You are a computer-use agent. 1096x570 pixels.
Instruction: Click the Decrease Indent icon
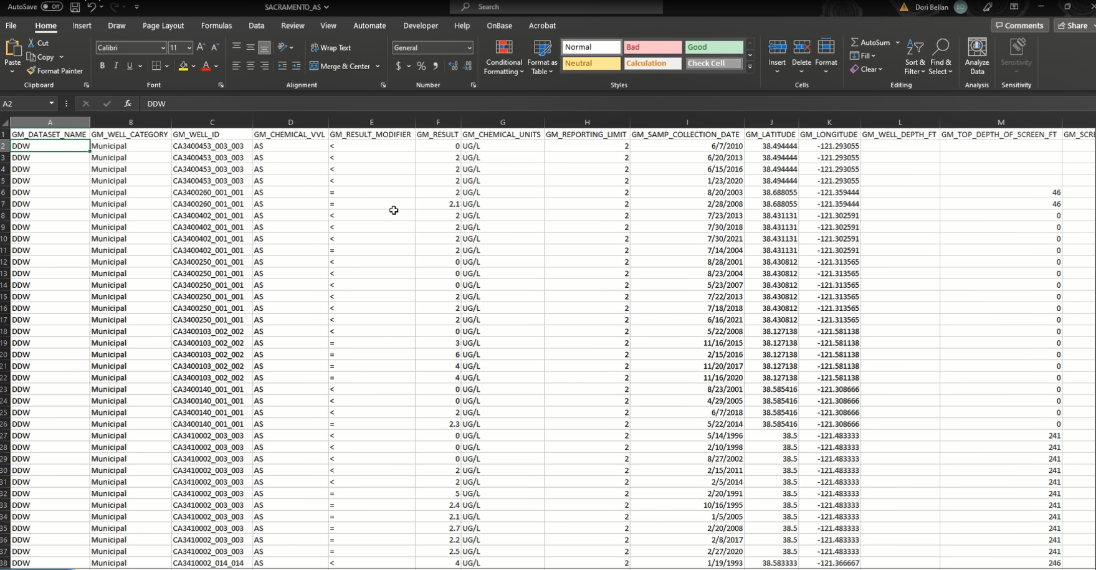tap(282, 66)
